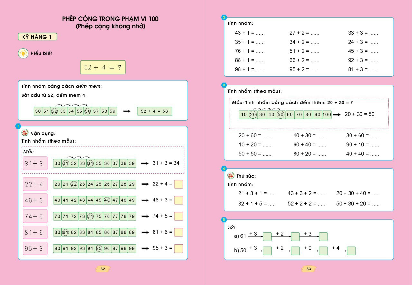Viewport: 412px width, 285px height.
Task: Click the blue exercise number 3 badge
Action: coord(224,85)
